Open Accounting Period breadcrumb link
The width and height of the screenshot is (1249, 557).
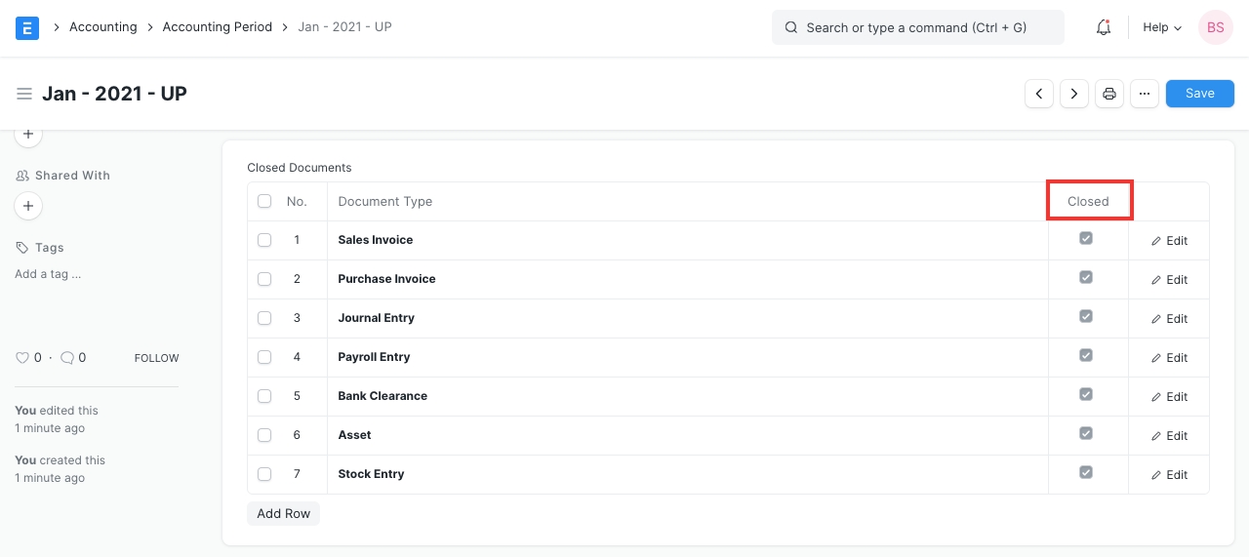click(x=217, y=27)
